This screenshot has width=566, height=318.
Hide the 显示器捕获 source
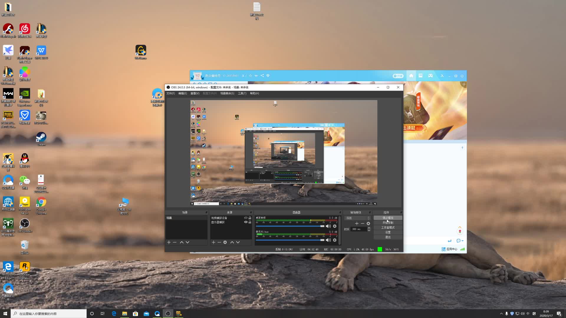click(x=246, y=222)
